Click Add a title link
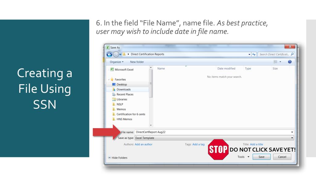The height and width of the screenshot is (177, 316). [256, 144]
